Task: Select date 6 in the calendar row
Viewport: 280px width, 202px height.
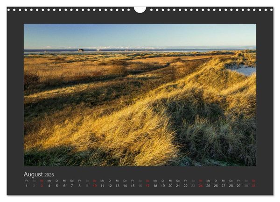Action: coord(64,186)
